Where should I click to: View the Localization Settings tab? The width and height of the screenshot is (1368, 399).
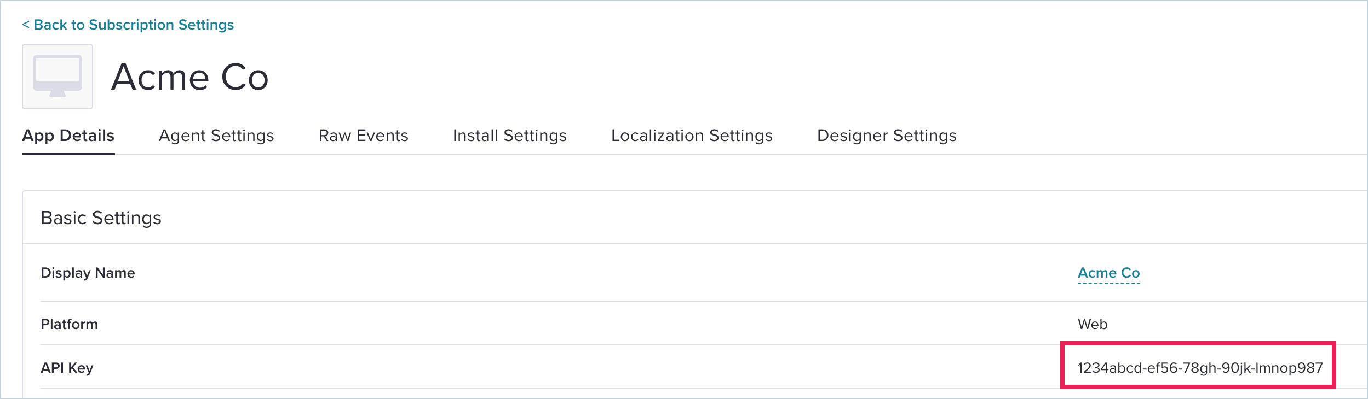(x=692, y=136)
